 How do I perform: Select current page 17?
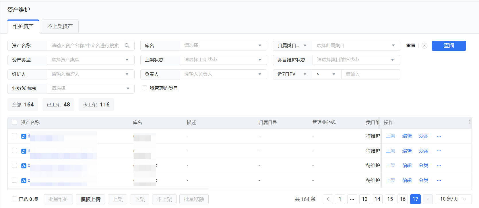click(415, 199)
